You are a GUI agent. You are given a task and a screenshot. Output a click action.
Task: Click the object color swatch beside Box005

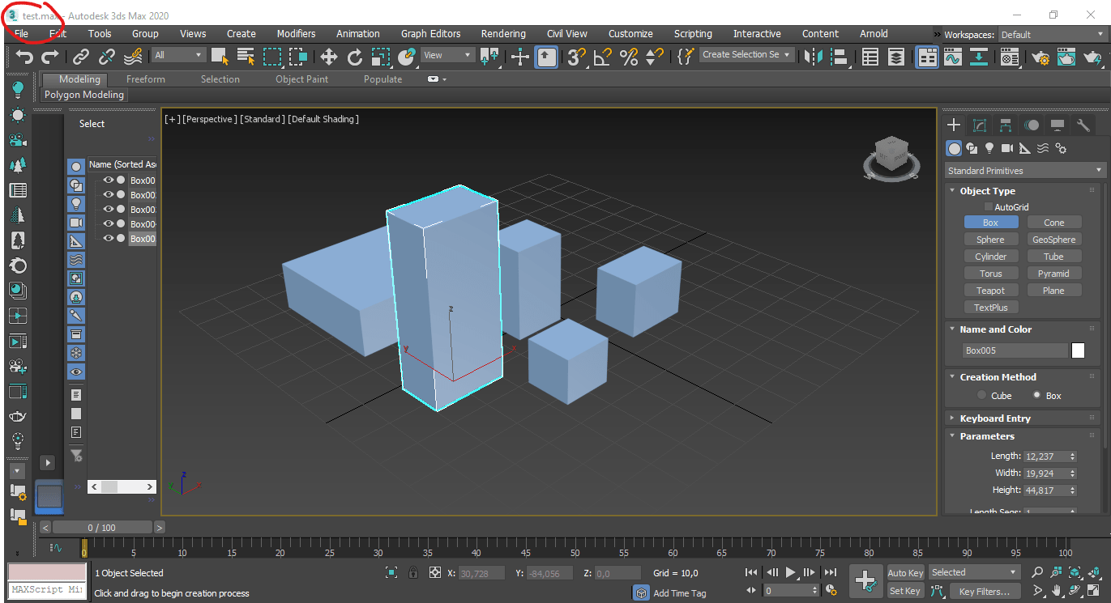1078,350
